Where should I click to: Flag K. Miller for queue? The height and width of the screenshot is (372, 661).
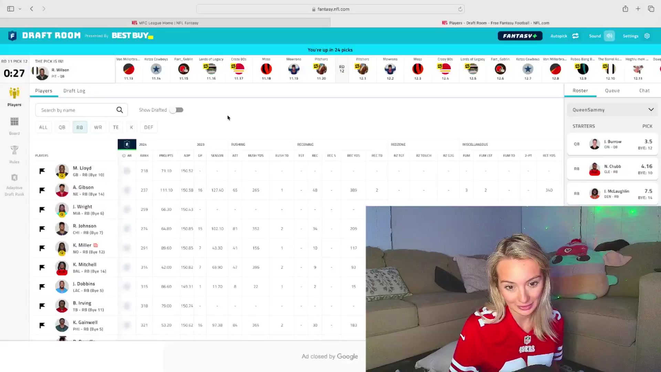click(x=42, y=248)
